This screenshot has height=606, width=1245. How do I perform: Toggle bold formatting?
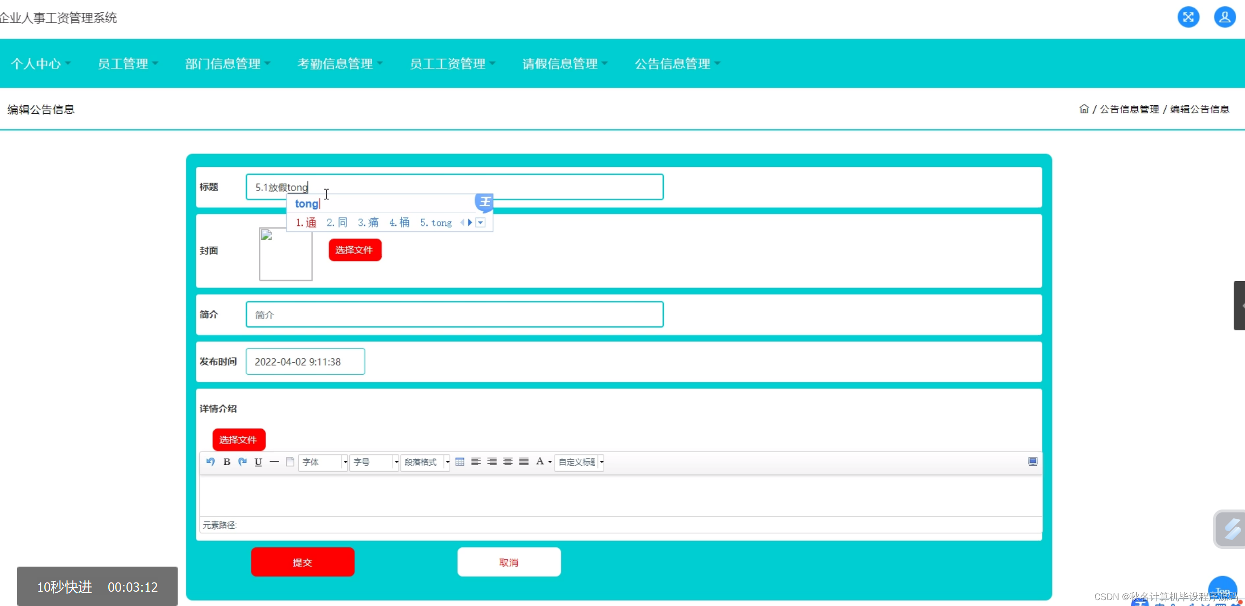pos(227,462)
